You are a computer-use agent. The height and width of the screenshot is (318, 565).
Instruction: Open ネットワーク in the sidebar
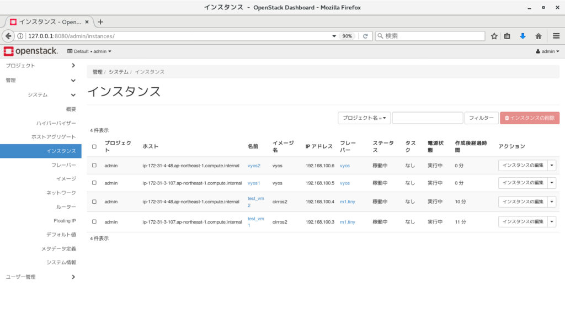61,193
